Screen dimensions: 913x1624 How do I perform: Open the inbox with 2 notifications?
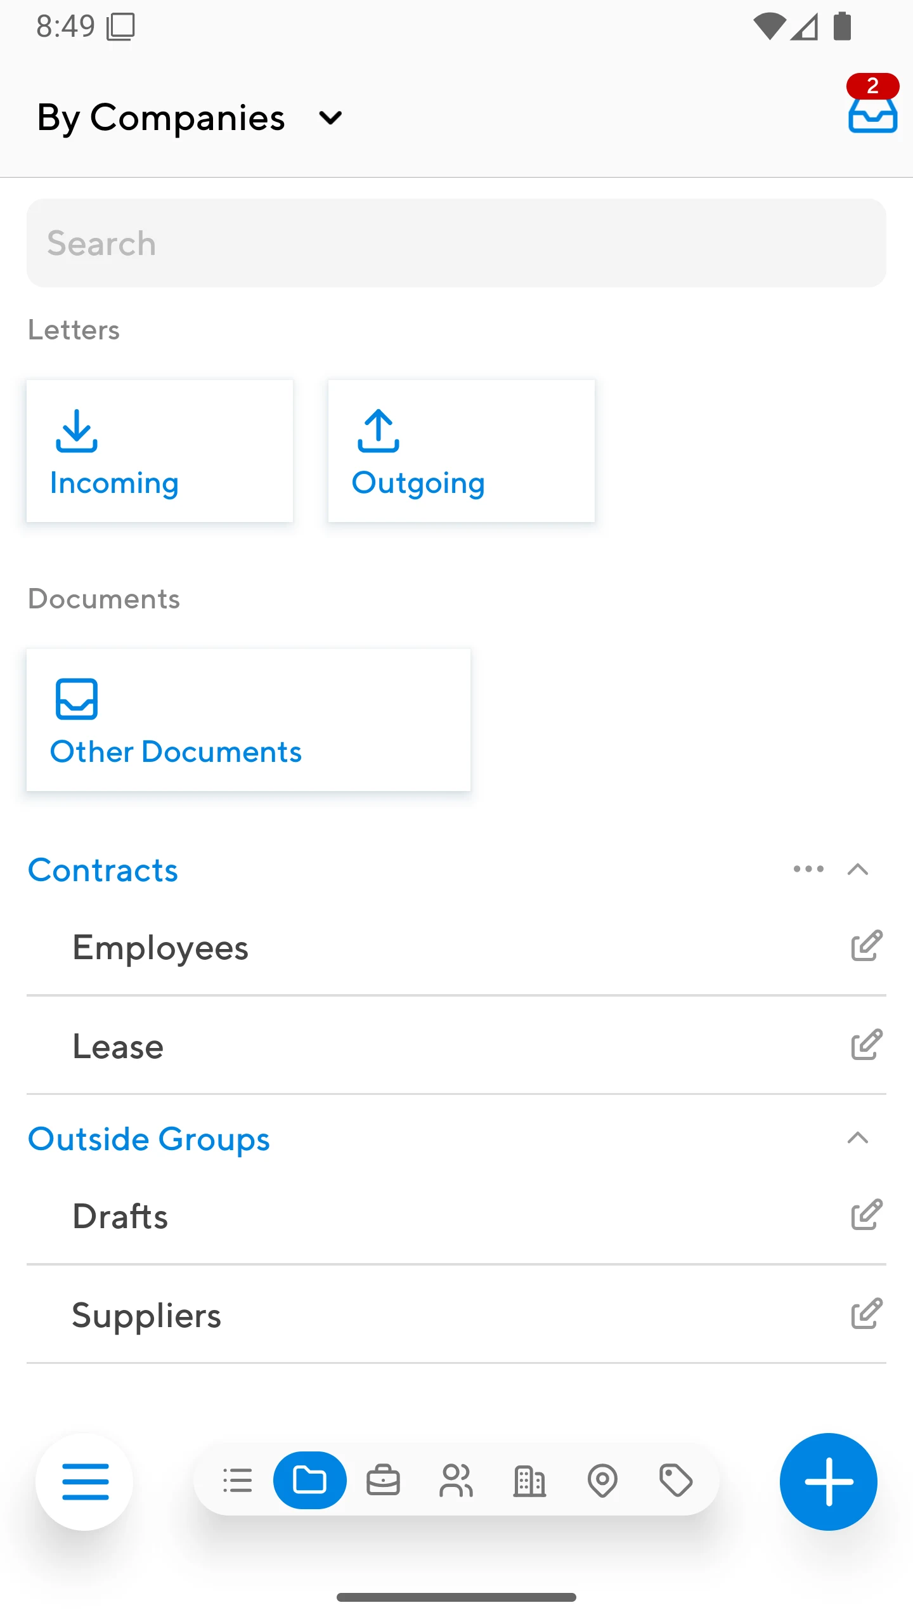pos(872,105)
